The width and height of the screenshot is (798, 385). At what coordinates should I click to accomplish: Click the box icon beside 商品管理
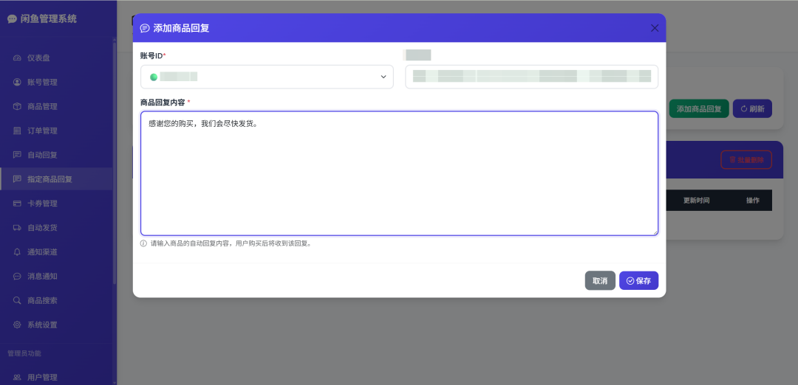click(17, 107)
